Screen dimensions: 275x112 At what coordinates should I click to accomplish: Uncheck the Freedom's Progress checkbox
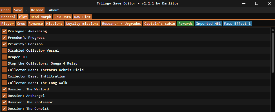(4, 38)
